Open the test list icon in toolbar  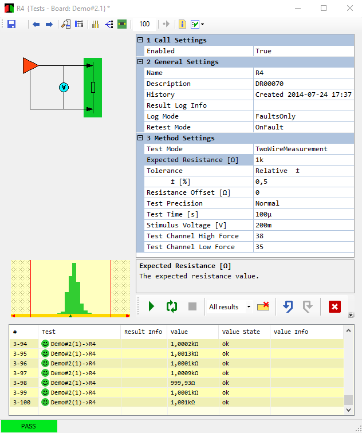(x=79, y=24)
